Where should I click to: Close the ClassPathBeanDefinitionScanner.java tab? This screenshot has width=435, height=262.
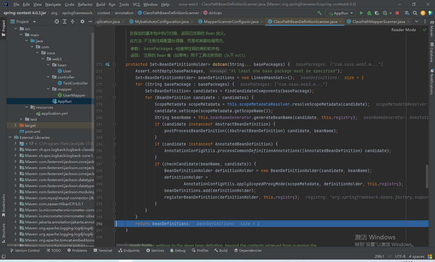click(341, 22)
